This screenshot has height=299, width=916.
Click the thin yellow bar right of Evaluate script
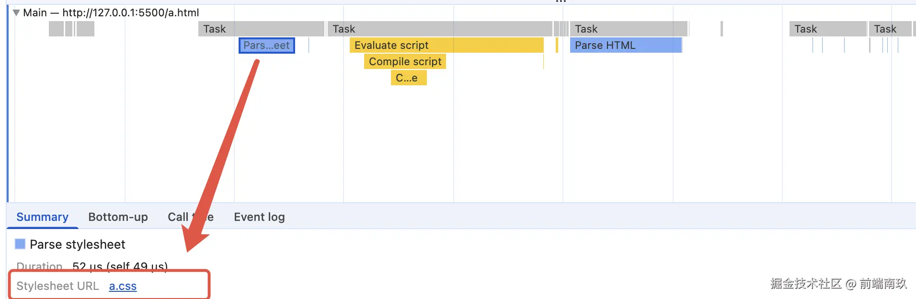(557, 46)
